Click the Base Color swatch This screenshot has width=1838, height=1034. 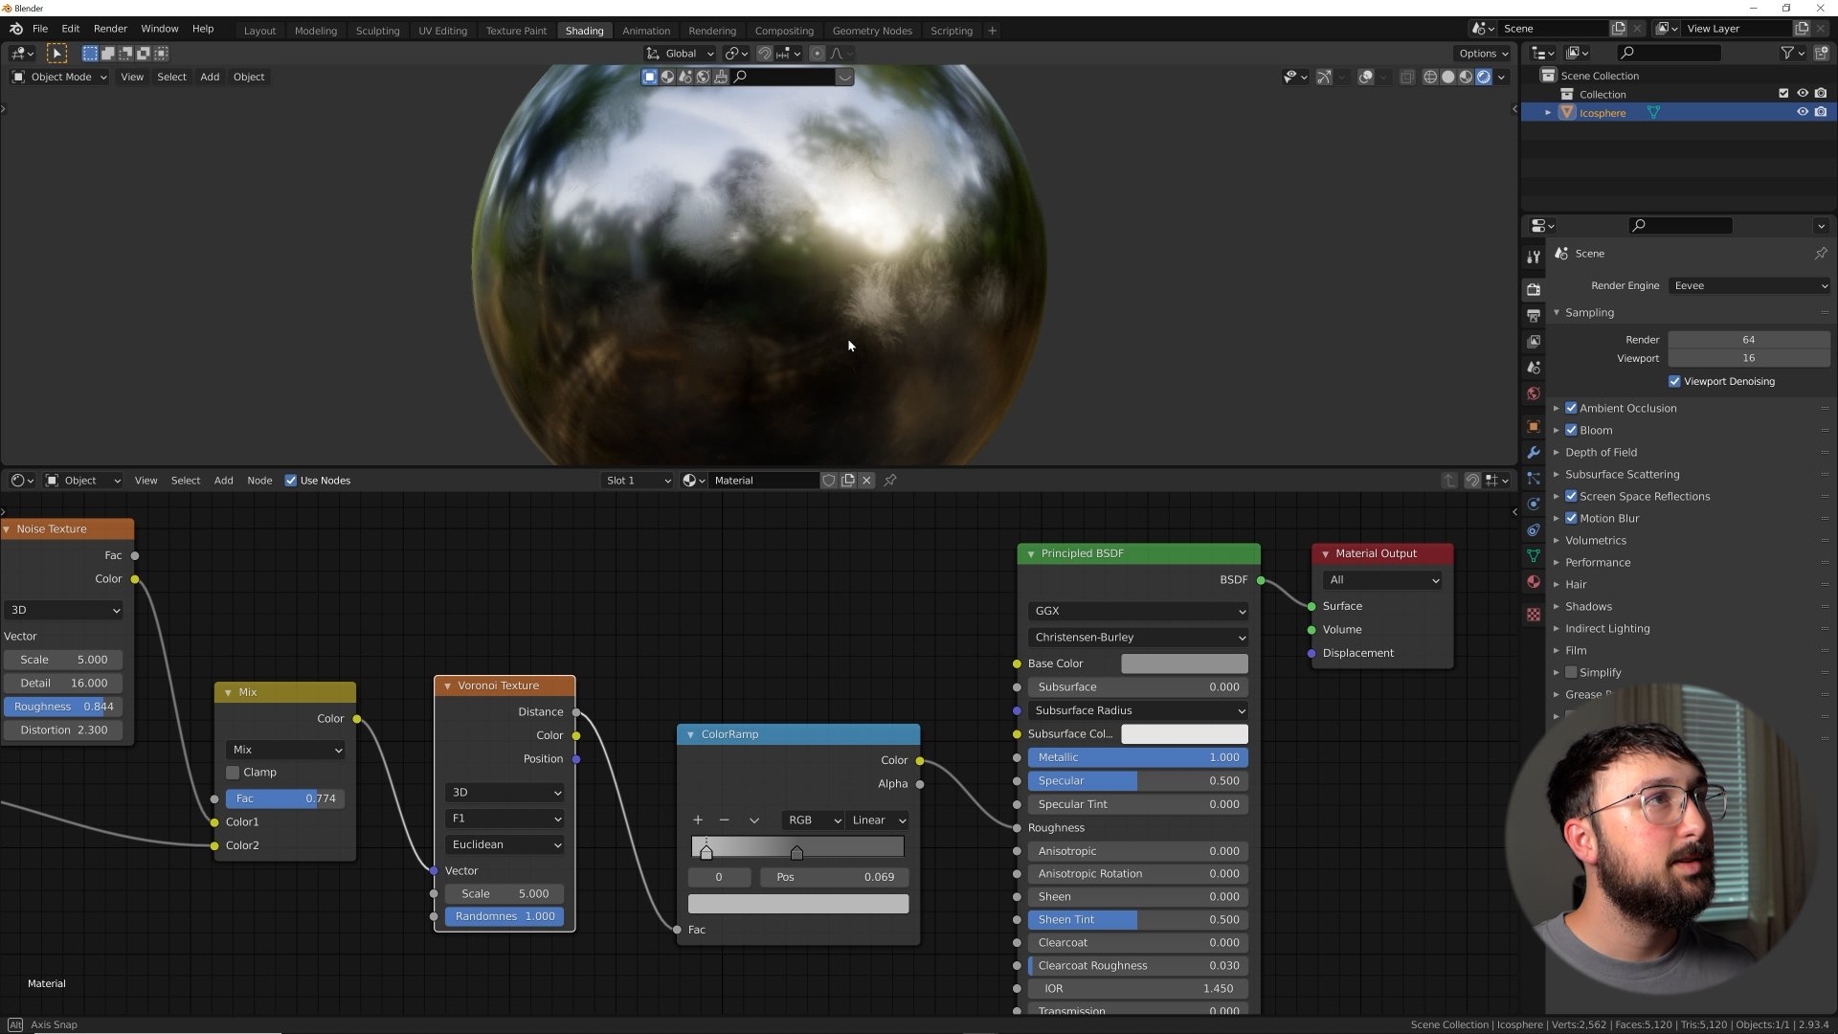coord(1183,664)
